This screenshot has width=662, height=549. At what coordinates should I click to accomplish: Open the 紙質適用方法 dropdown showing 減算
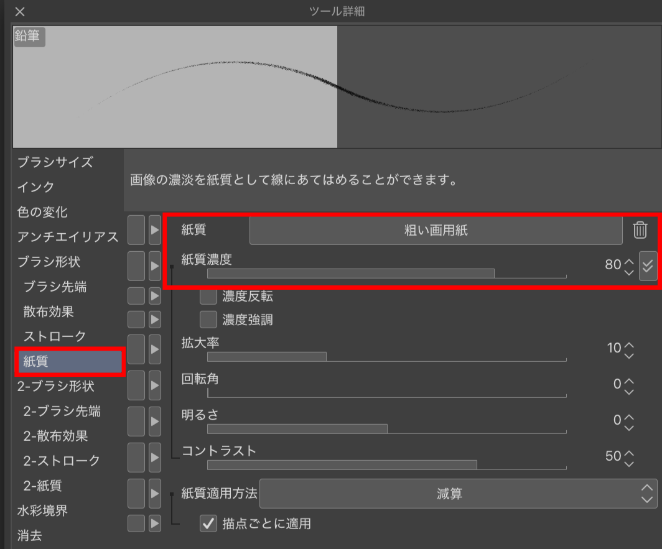(458, 493)
